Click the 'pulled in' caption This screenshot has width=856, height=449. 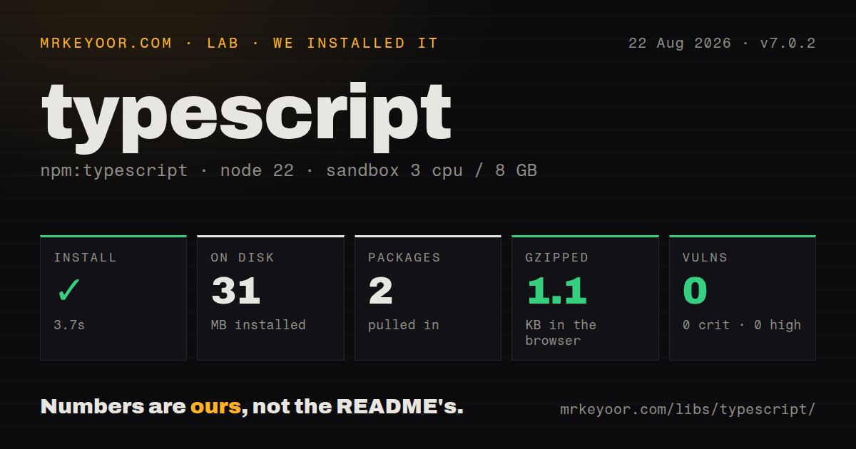click(x=404, y=325)
